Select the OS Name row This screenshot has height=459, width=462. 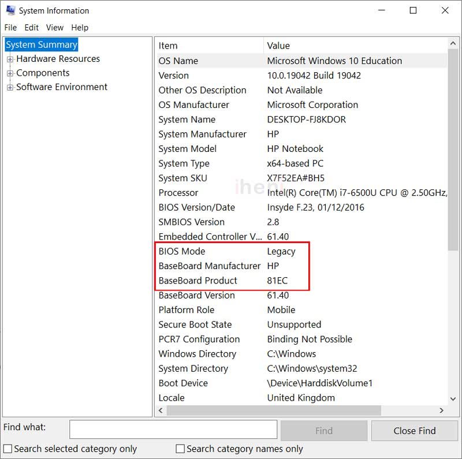[301, 61]
